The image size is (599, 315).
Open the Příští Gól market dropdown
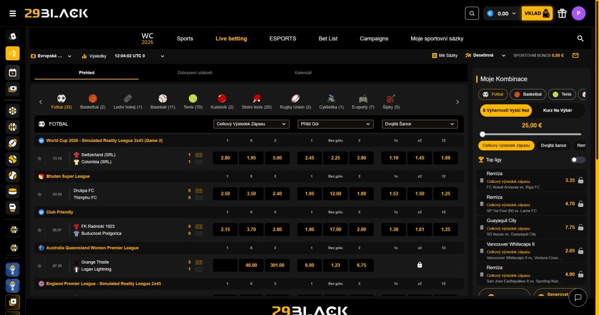(335, 124)
